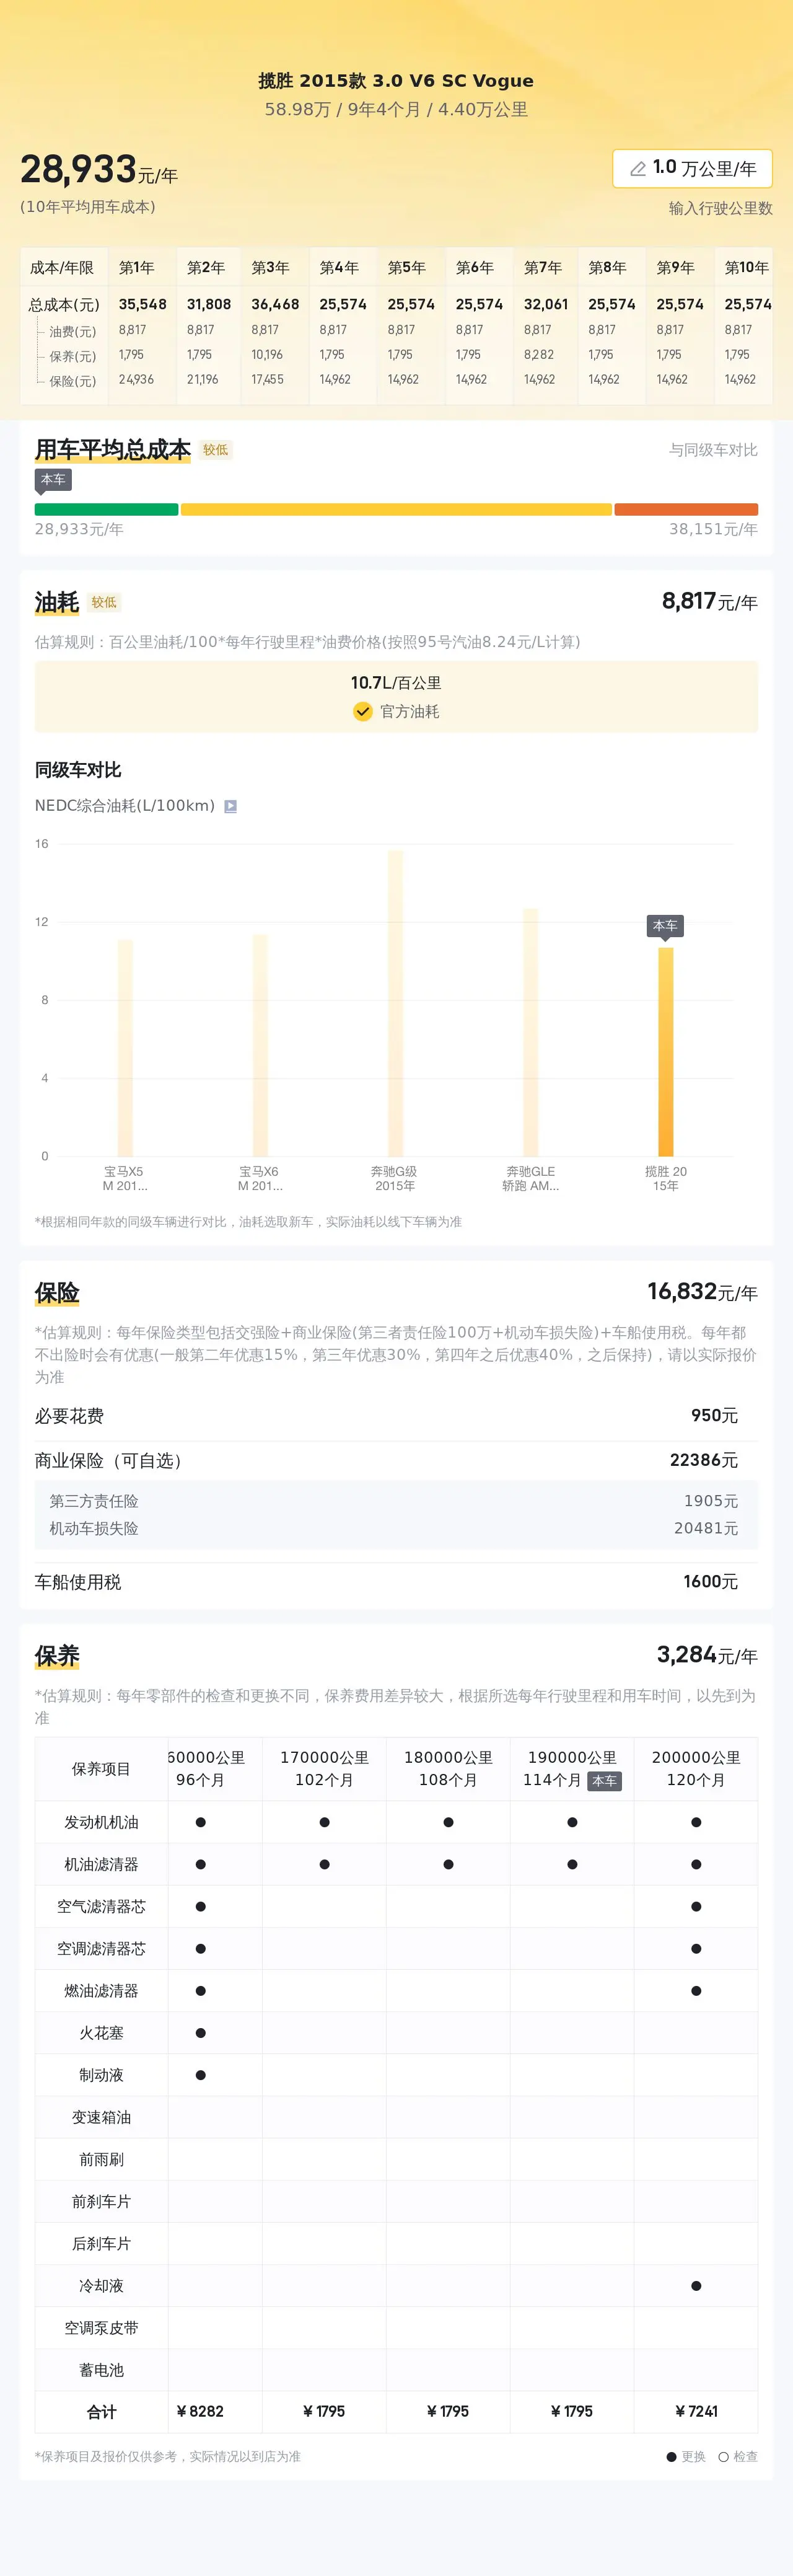Expand the 商业保险（可自选） row
The width and height of the screenshot is (793, 2576).
point(396,1461)
